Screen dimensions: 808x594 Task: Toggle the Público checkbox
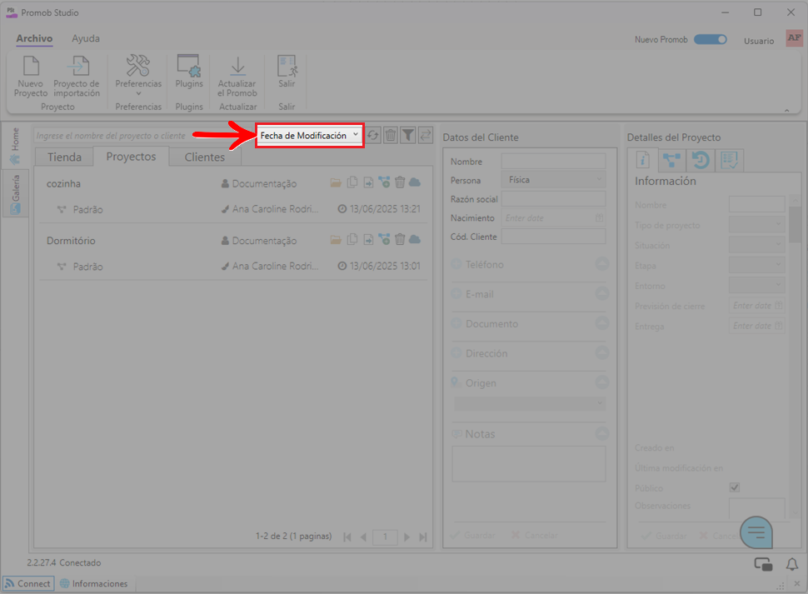735,487
